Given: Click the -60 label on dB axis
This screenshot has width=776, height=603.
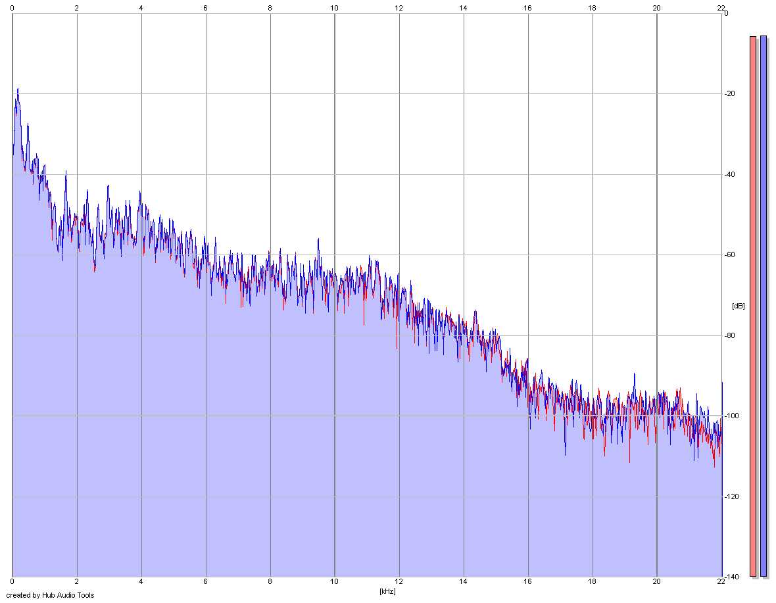Looking at the screenshot, I should point(729,254).
